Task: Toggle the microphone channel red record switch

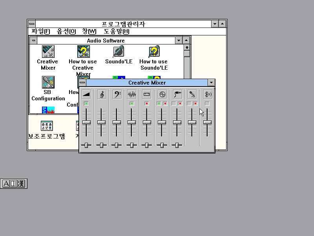Action: click(x=195, y=103)
